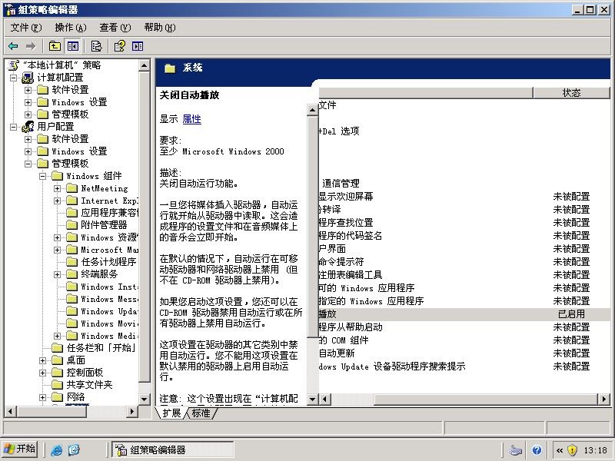Select the 任务计划程序 tree item
Viewport: 615px width, 461px height.
108,262
